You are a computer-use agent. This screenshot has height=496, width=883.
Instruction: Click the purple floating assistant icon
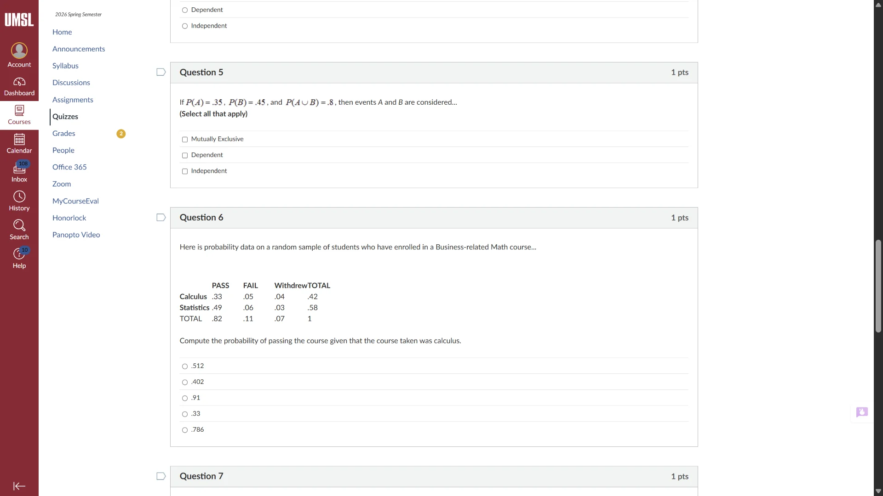point(862,412)
